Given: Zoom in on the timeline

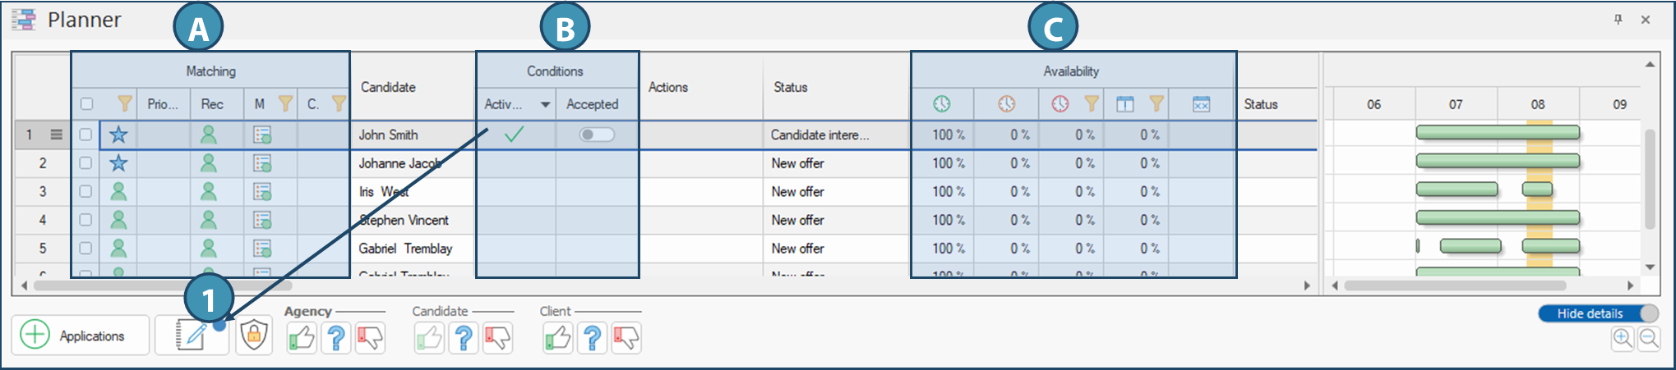Looking at the screenshot, I should [1623, 338].
